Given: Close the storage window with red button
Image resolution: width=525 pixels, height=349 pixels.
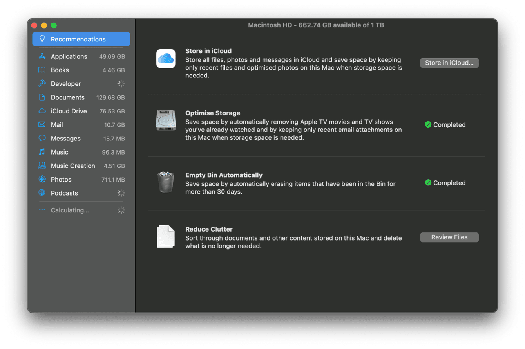Looking at the screenshot, I should [x=34, y=25].
